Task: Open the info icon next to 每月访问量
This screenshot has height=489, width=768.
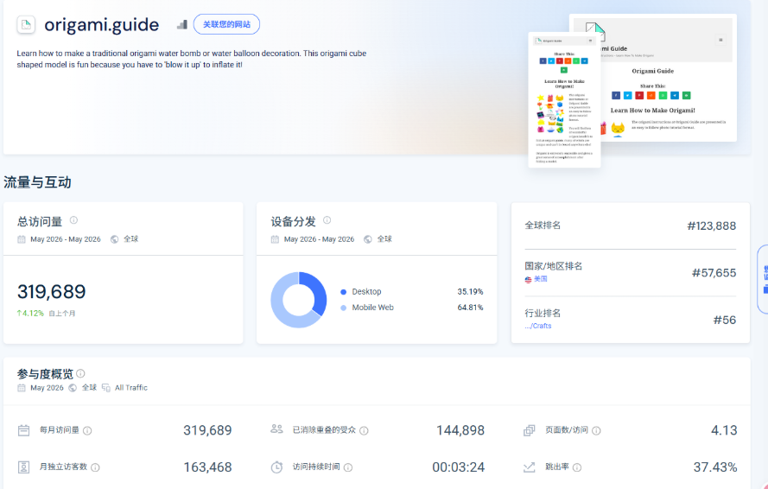Action: [87, 431]
